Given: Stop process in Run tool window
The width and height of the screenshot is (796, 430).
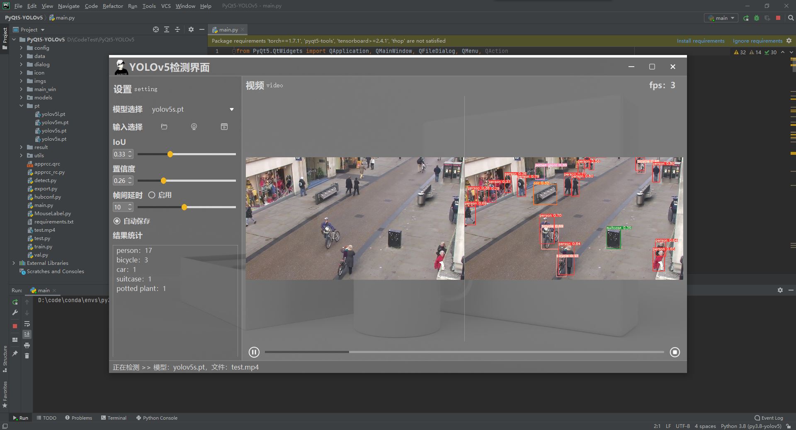Looking at the screenshot, I should click(15, 326).
